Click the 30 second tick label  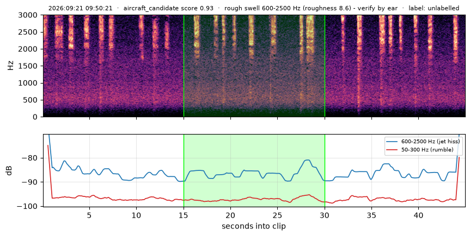click(x=325, y=215)
